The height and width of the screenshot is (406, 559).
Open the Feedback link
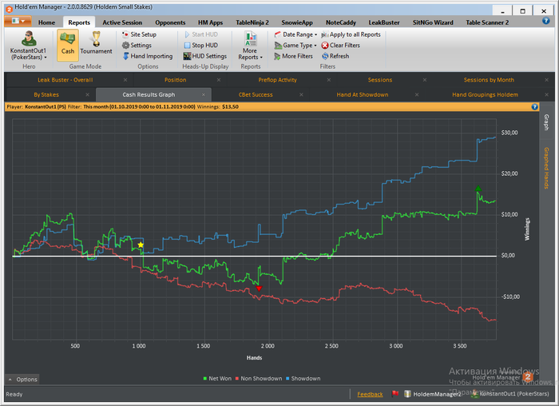(370, 394)
